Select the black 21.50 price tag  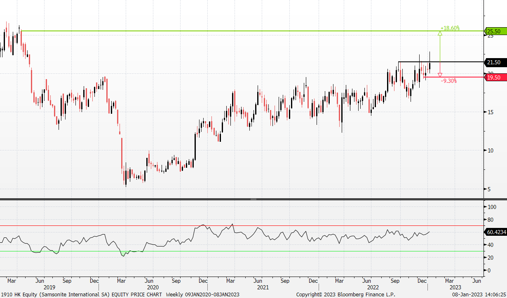[x=495, y=62]
